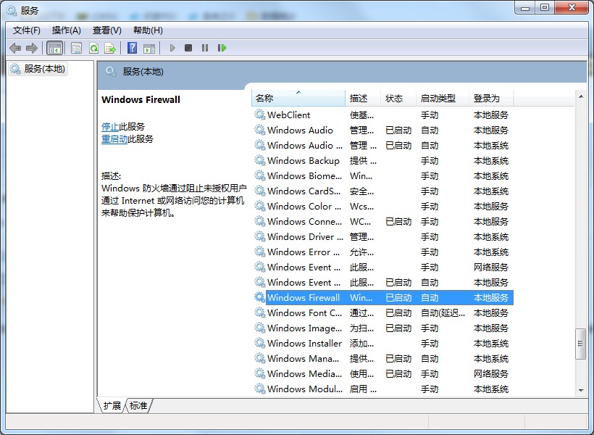Open the 查看(V) menu

[105, 30]
